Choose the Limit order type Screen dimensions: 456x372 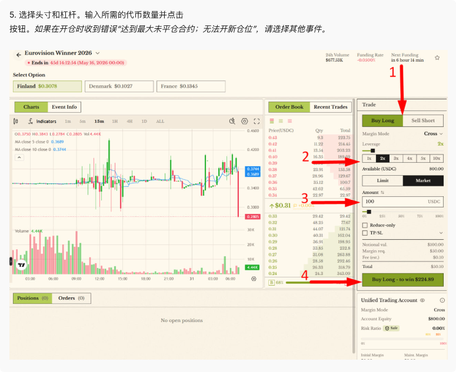pos(382,180)
